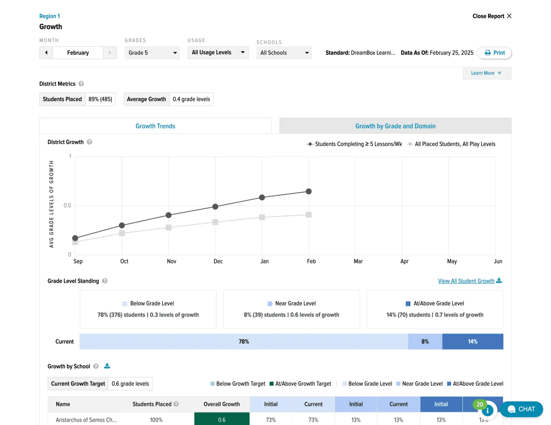This screenshot has width=551, height=425.
Task: Open the Grade Level Standing help icon
Action: point(105,281)
